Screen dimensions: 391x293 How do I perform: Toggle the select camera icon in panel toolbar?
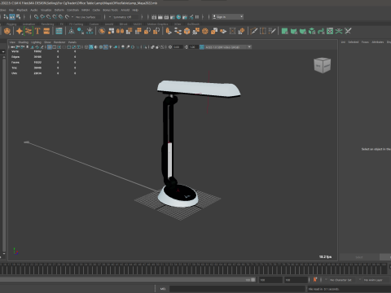pos(13,47)
